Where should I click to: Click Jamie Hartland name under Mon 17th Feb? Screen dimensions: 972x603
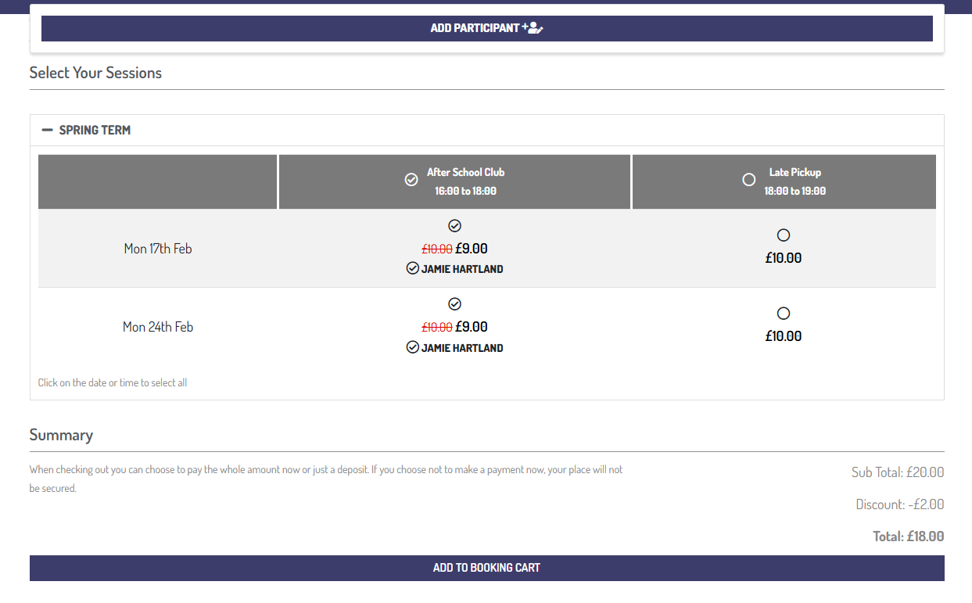click(x=462, y=269)
